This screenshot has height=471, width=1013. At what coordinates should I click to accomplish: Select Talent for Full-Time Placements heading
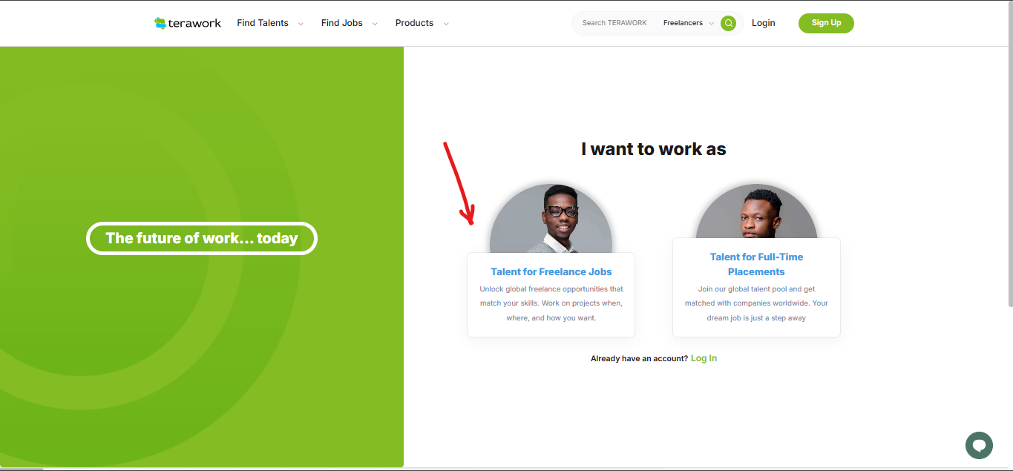tap(756, 264)
